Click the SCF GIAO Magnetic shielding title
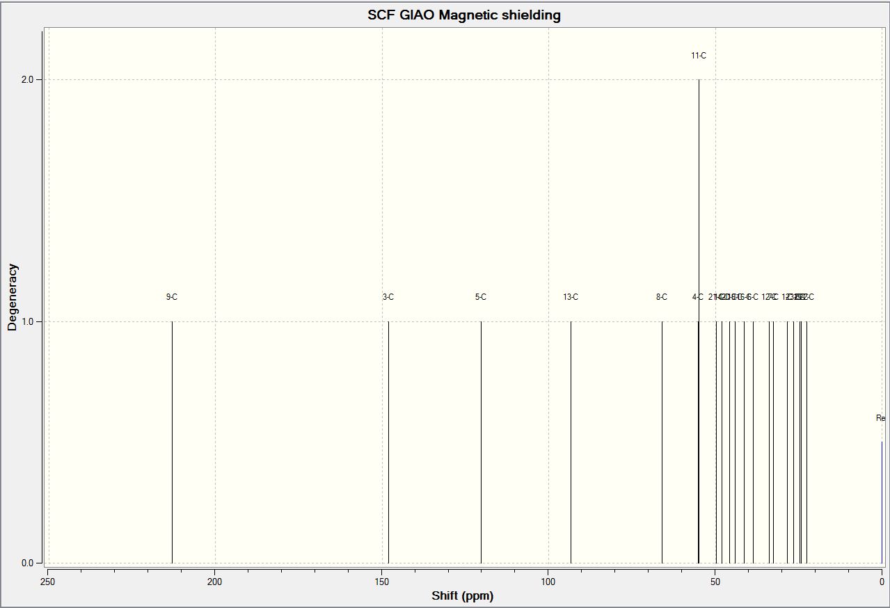Image resolution: width=890 pixels, height=608 pixels. (464, 15)
